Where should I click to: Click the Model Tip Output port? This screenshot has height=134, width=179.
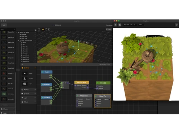[109, 99]
